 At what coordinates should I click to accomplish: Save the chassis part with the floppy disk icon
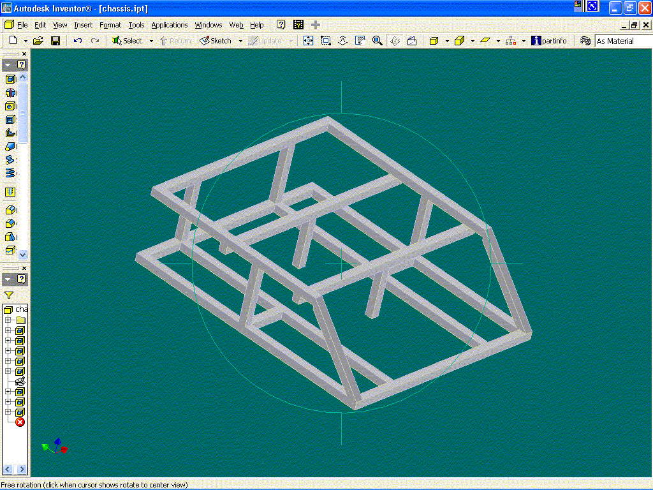pos(55,40)
